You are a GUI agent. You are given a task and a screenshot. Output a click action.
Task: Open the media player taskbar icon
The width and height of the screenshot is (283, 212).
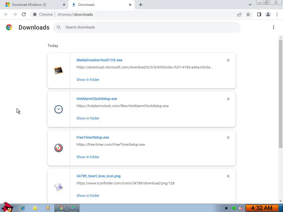(48, 208)
